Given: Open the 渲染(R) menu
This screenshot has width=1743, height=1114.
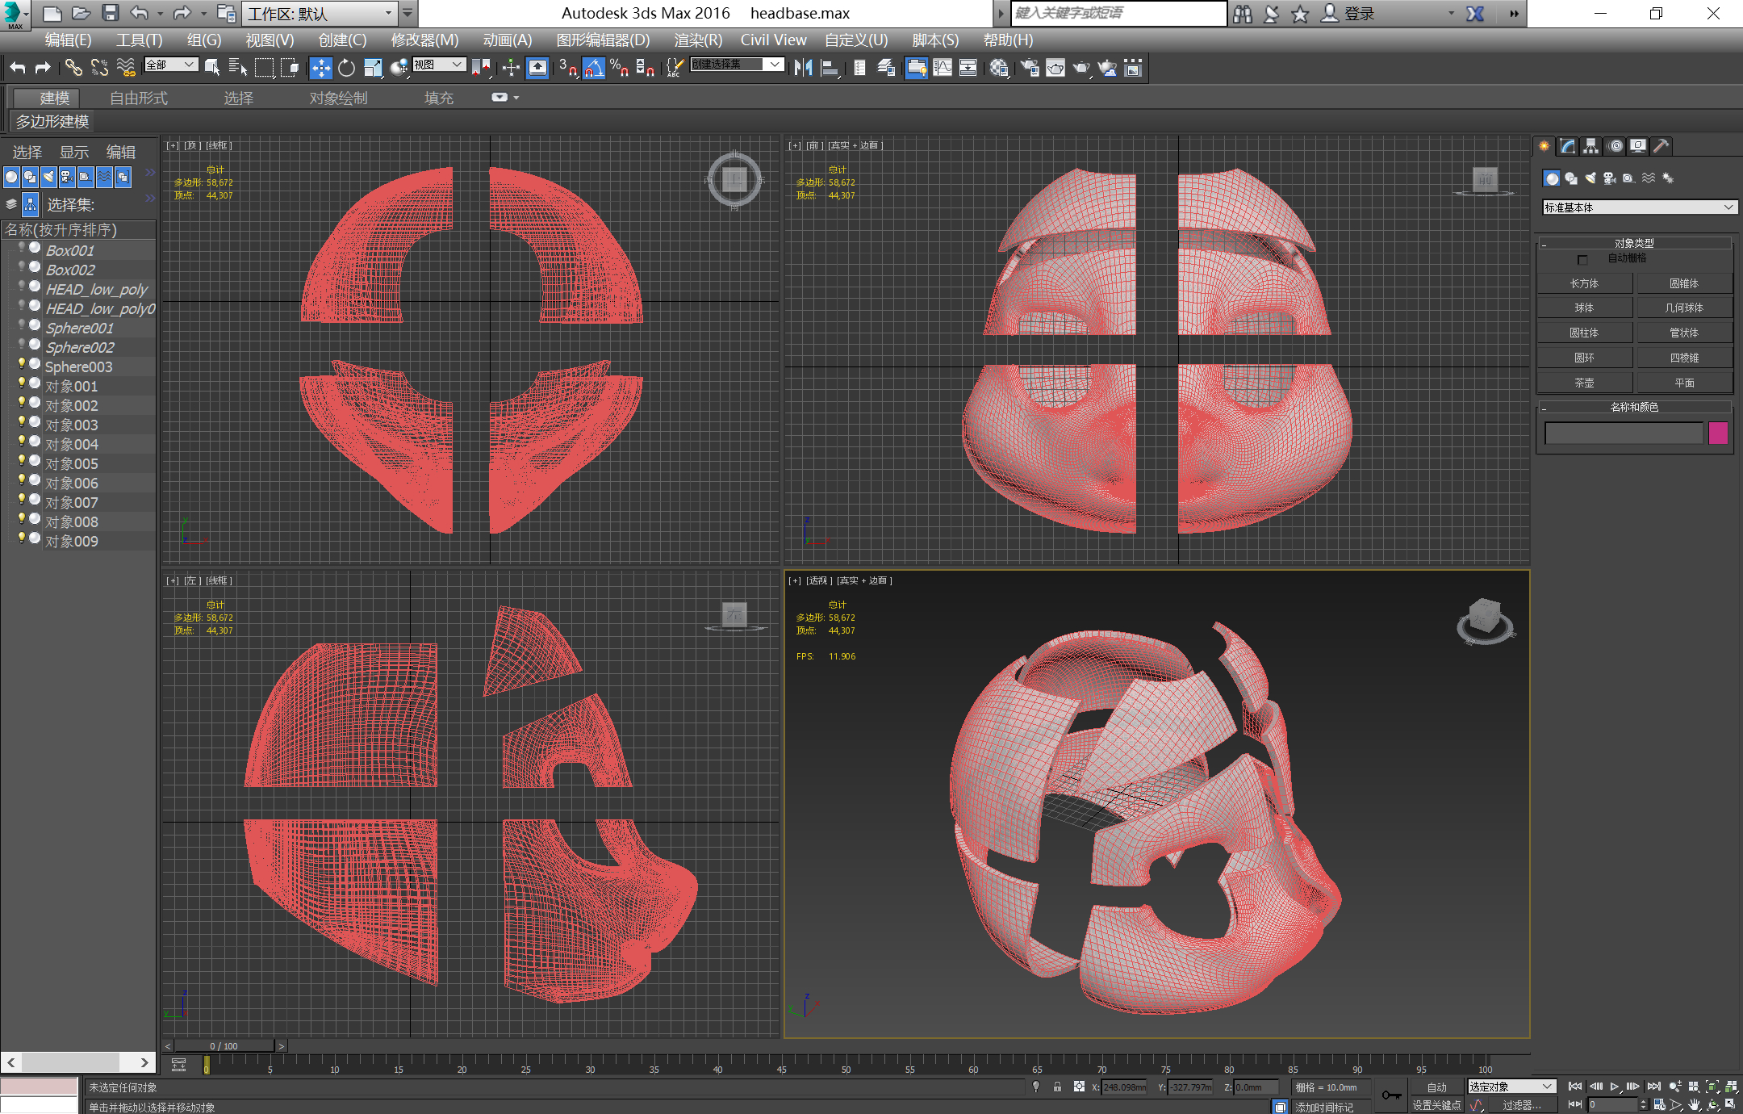Looking at the screenshot, I should coord(697,40).
